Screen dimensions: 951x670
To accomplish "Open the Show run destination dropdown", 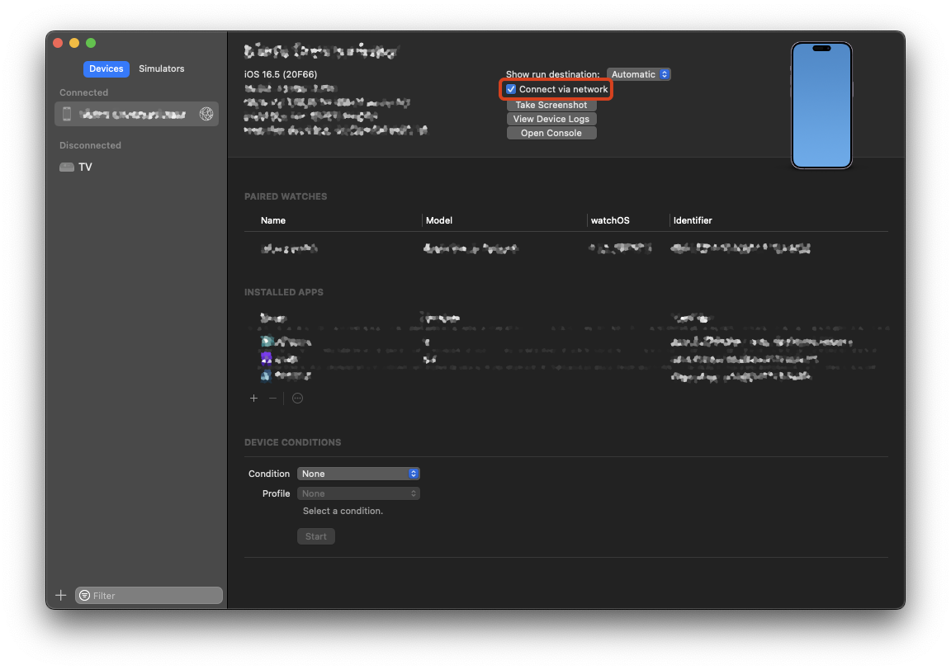I will (638, 73).
